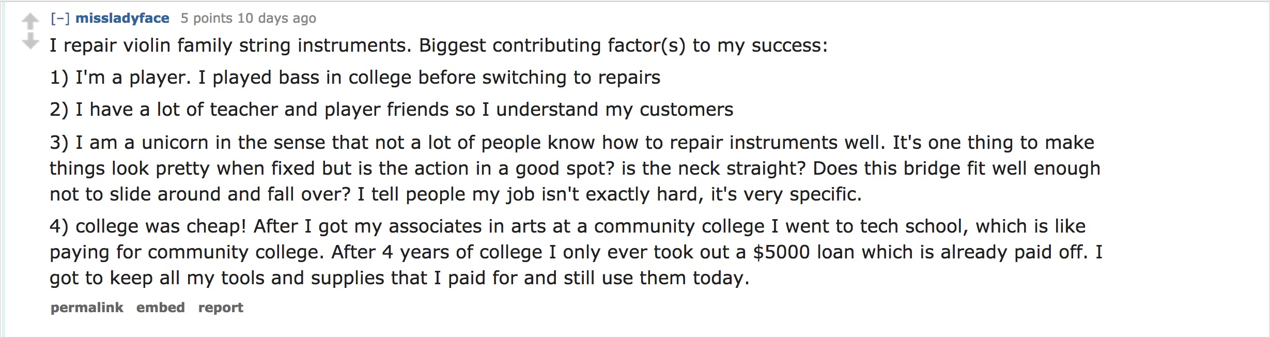The image size is (1270, 338).
Task: Select the embed link below the comment
Action: (x=161, y=308)
